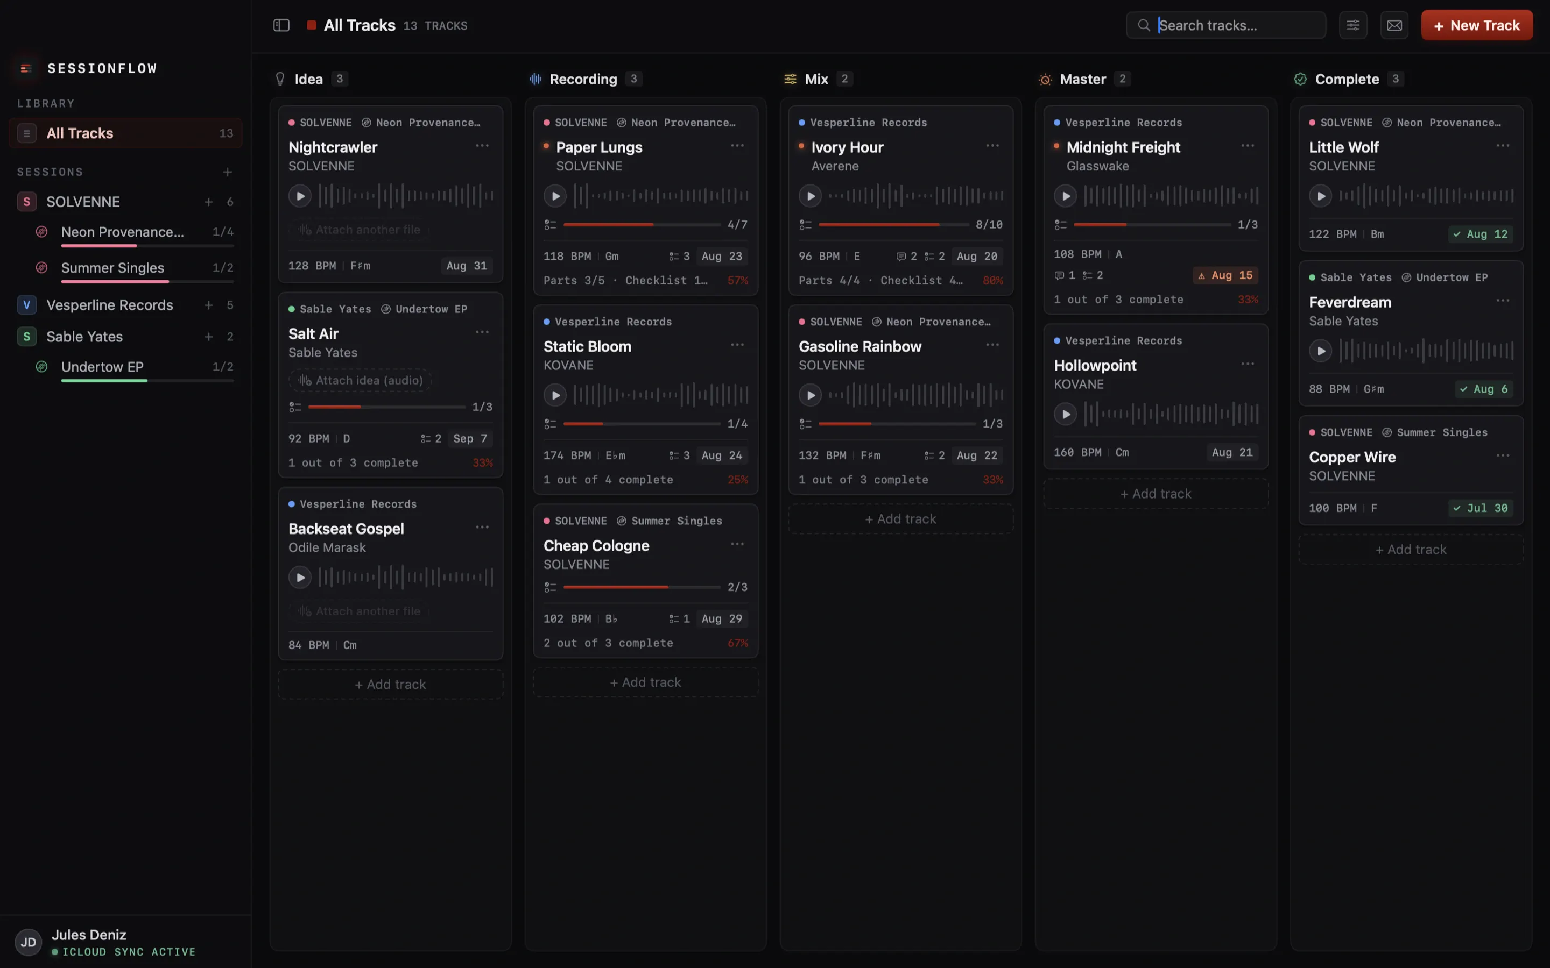Open the Cheap Cologne card options menu
This screenshot has height=968, width=1550.
pyautogui.click(x=737, y=544)
